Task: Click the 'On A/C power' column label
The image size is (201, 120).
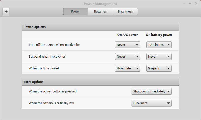Action: click(128, 35)
